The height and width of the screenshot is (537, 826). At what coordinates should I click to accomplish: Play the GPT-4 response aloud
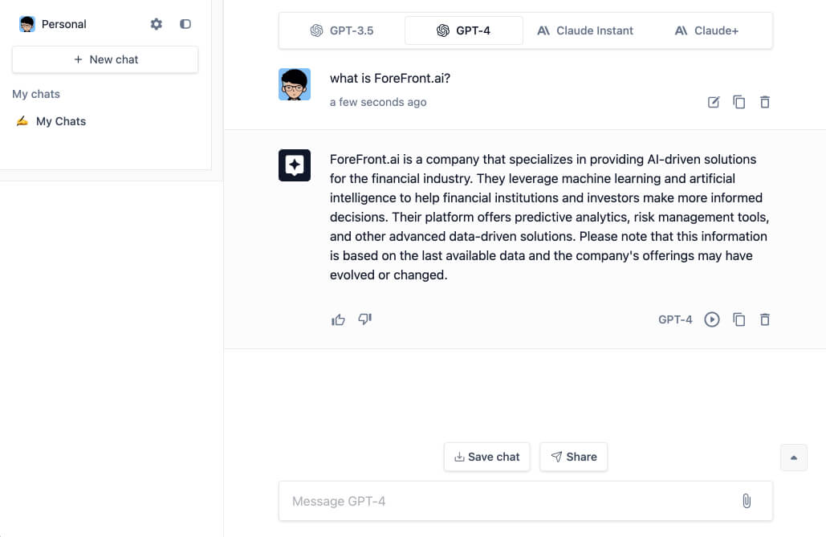[712, 320]
